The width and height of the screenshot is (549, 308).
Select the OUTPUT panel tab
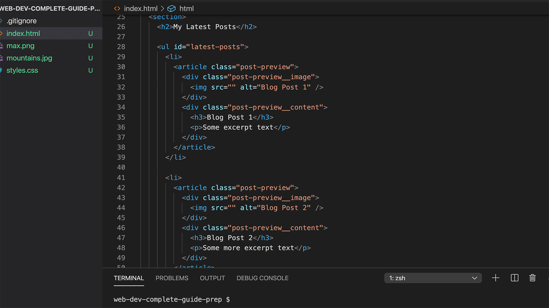coord(212,278)
